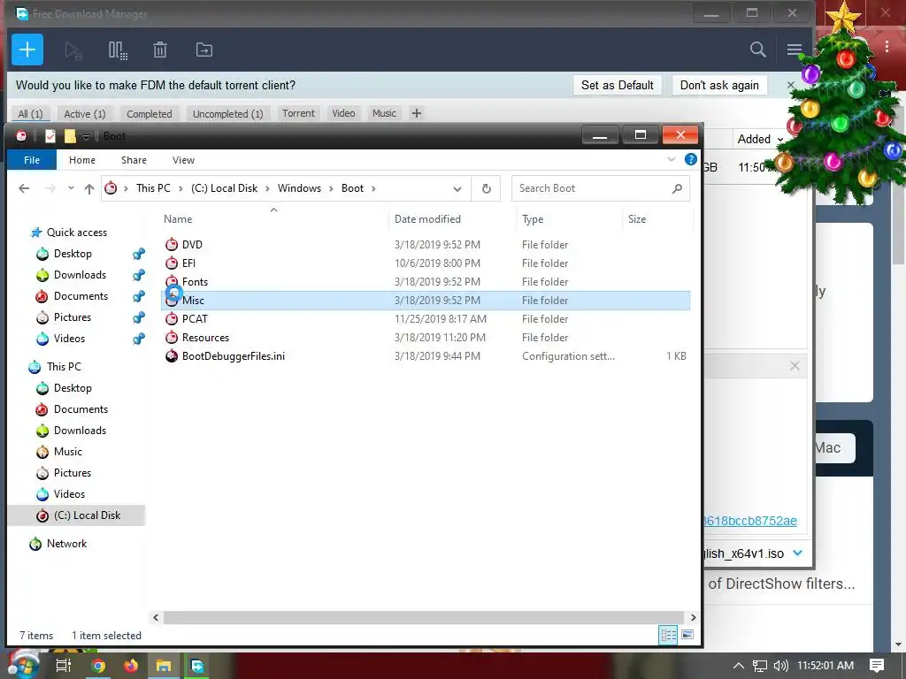Viewport: 906px width, 679px height.
Task: Click the pause downloads icon in FDM
Action: (x=118, y=50)
